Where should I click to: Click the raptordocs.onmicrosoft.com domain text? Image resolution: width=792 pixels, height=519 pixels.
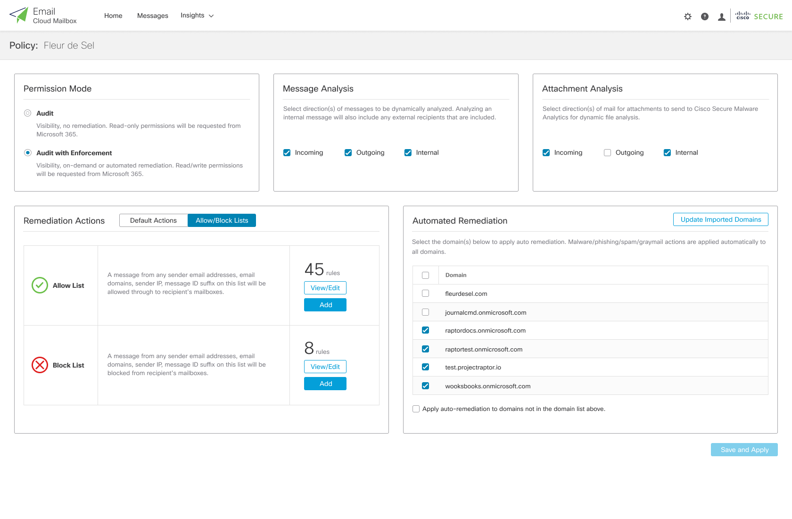(485, 330)
